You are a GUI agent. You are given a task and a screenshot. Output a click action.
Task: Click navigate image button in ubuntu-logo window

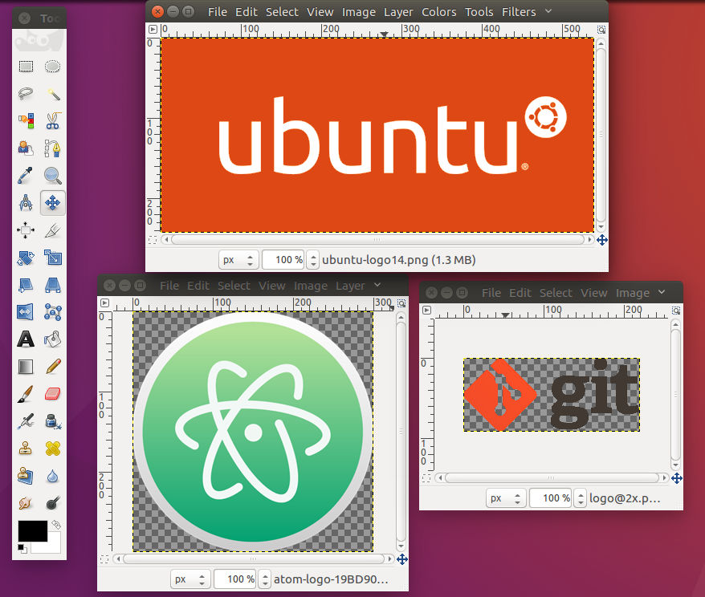point(602,241)
